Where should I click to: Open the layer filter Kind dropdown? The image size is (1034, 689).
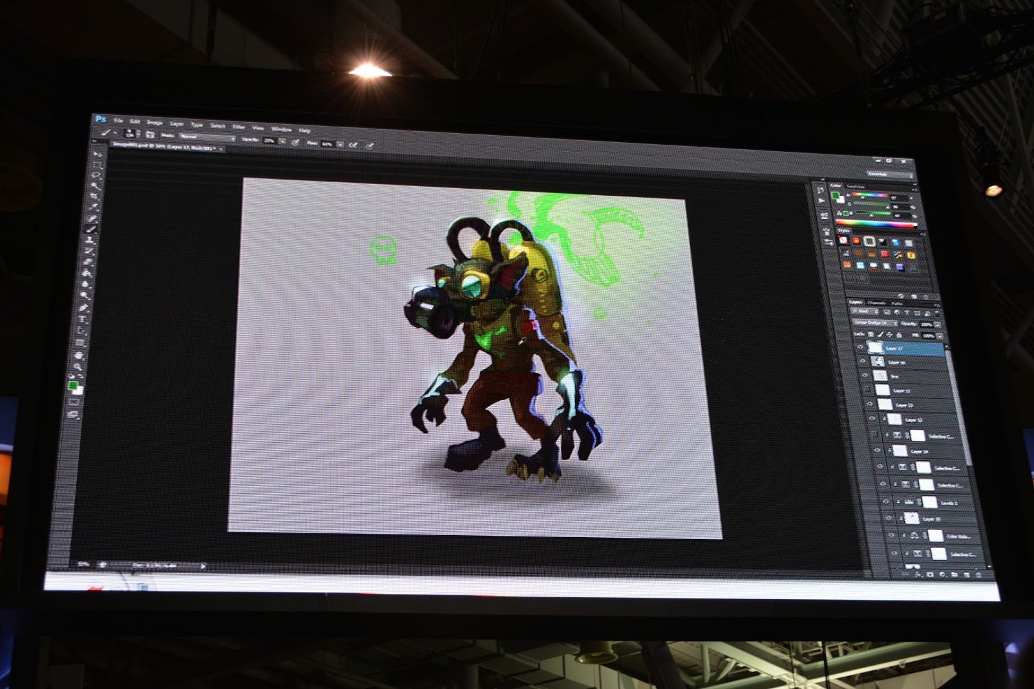tap(866, 311)
